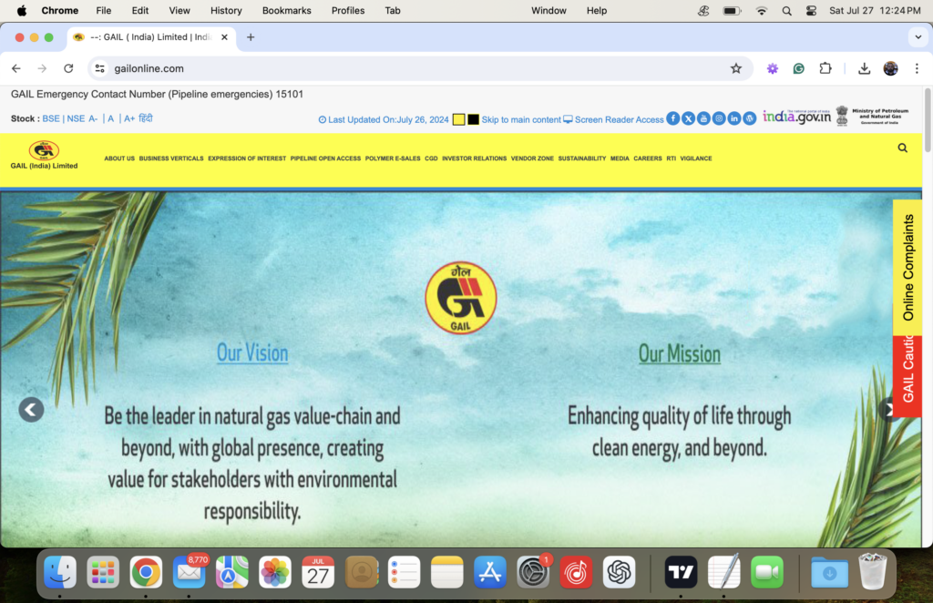Image resolution: width=933 pixels, height=603 pixels.
Task: Launch App Store from the Dock
Action: [489, 573]
